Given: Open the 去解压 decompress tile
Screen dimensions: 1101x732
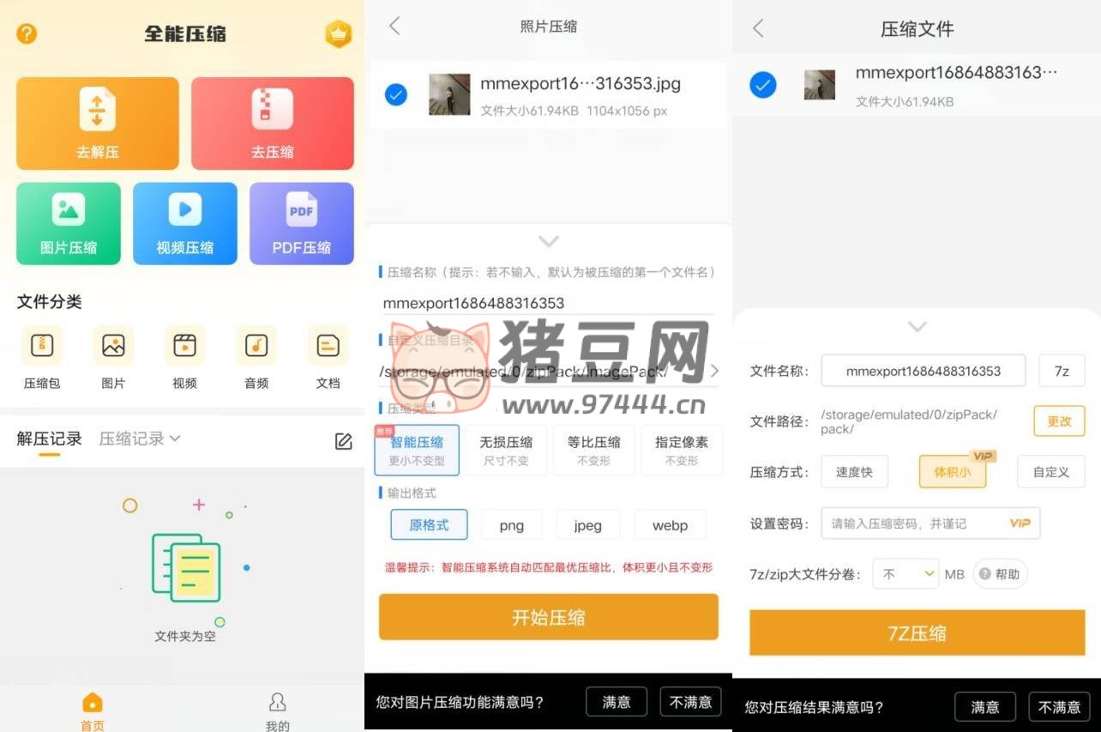Looking at the screenshot, I should click(98, 124).
